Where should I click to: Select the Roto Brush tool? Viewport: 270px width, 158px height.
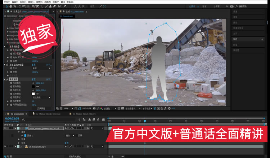click(x=59, y=6)
